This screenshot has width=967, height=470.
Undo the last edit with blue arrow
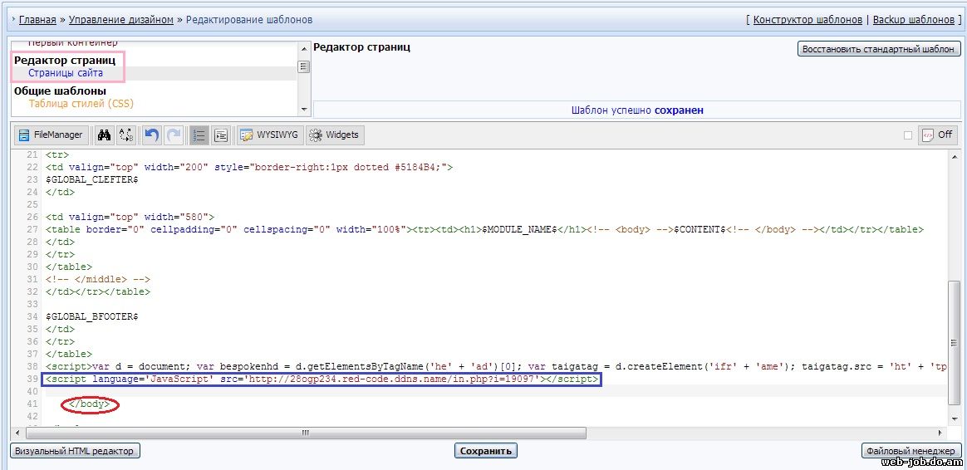152,135
